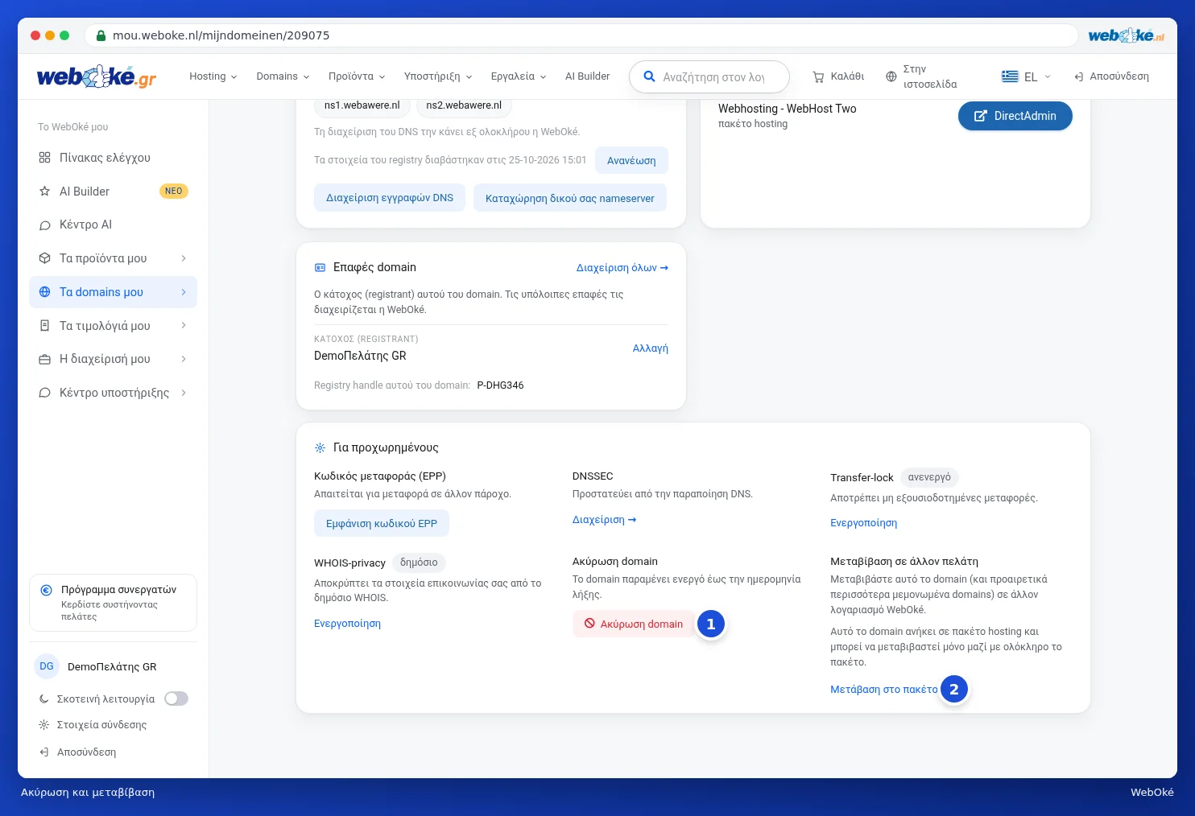Enable Transfer-lock via Ενεργοποίηση link
The image size is (1195, 816).
pos(863,523)
